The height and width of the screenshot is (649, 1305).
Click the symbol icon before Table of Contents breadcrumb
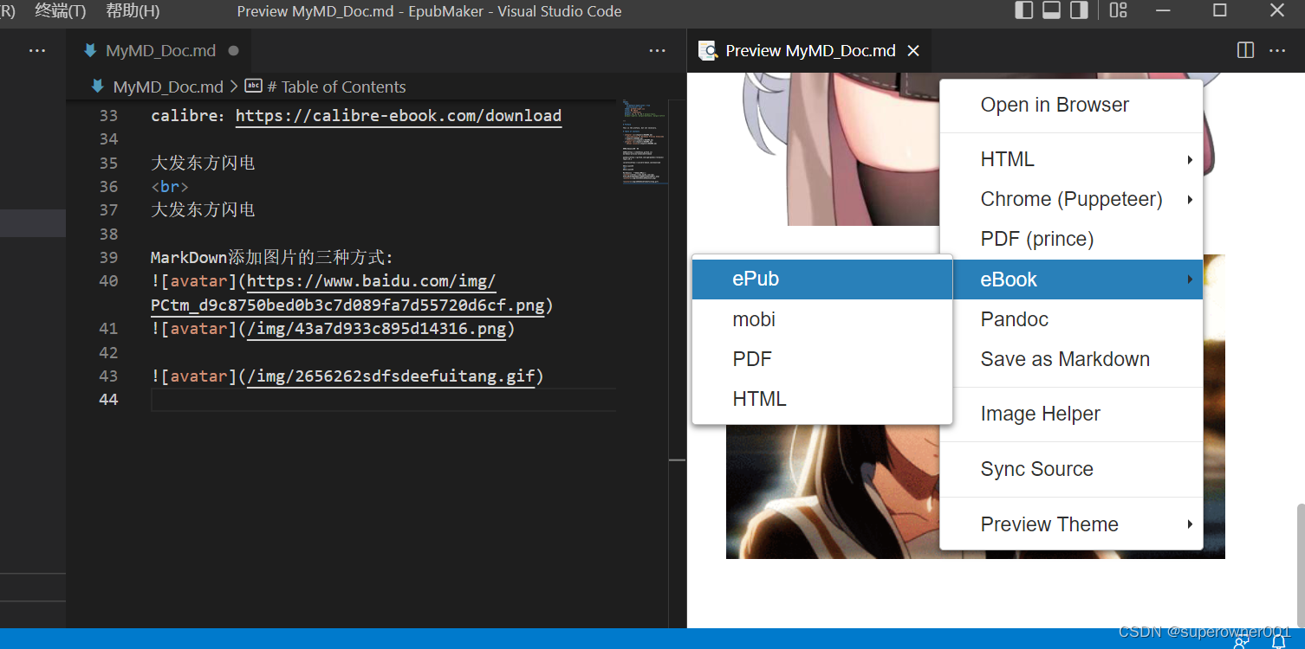[x=253, y=86]
